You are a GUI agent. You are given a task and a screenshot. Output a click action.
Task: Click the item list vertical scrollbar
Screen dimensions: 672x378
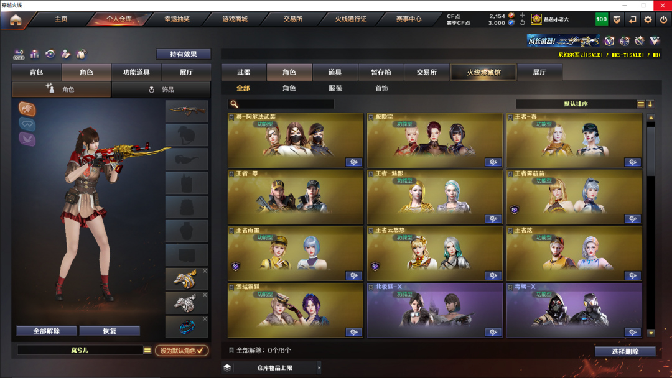pos(651,226)
